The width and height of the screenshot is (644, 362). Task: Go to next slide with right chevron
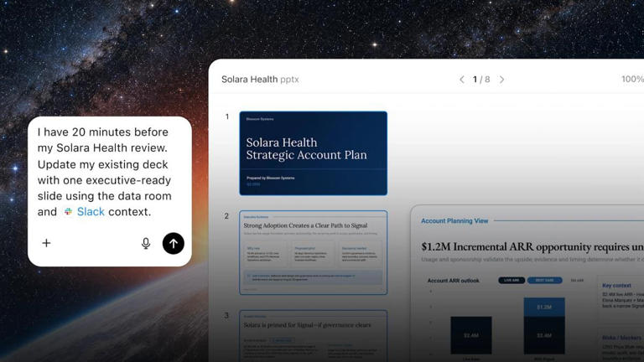tap(501, 80)
